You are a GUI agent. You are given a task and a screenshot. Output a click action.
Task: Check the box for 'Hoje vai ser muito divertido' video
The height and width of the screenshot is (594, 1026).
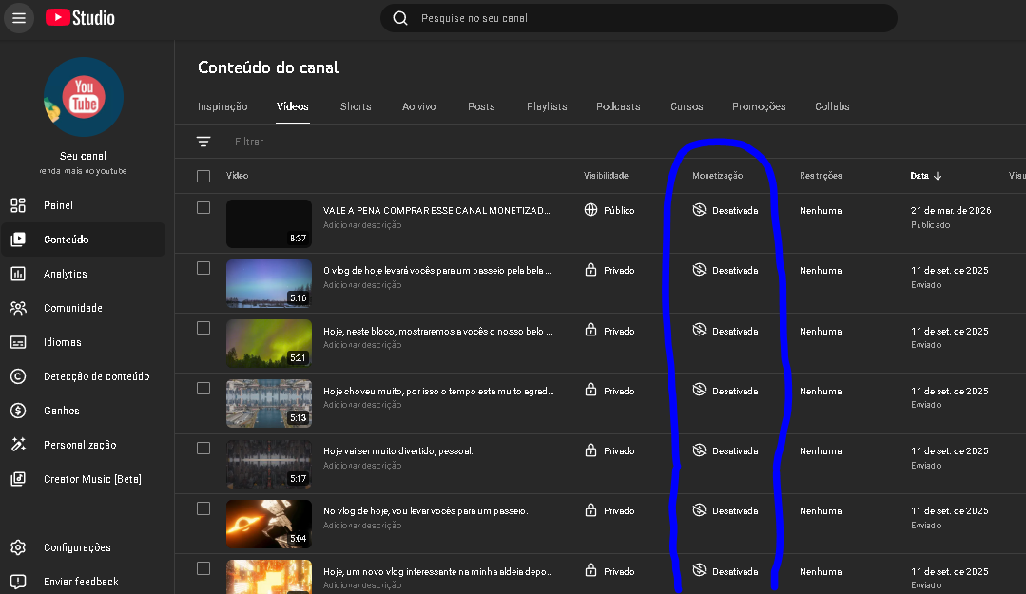click(x=203, y=449)
